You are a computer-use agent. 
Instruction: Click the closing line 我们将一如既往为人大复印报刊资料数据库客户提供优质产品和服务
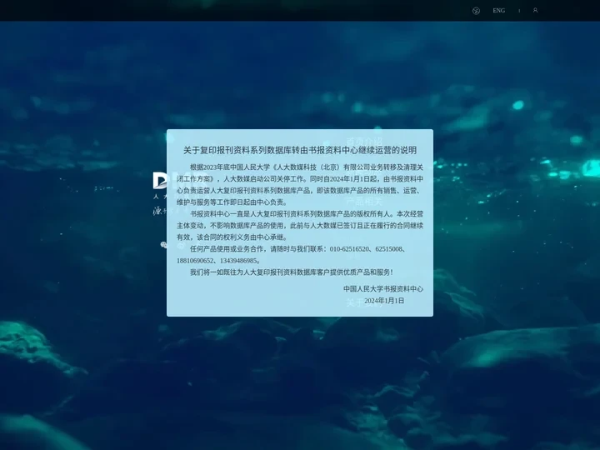point(291,272)
